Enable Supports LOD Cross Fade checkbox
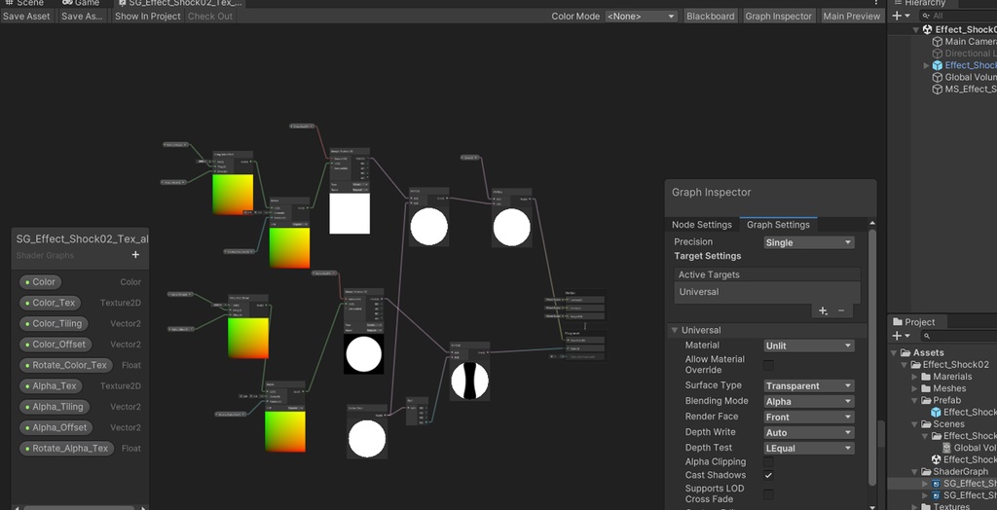Screen dimensions: 997x510 (769, 494)
